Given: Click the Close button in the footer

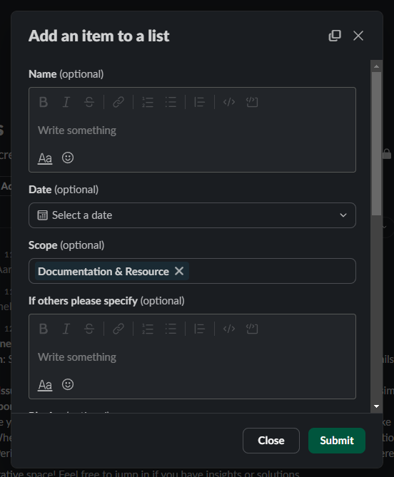Looking at the screenshot, I should point(271,441).
